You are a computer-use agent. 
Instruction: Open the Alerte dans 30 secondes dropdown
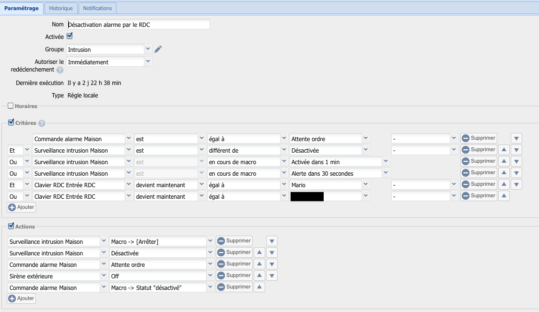pyautogui.click(x=386, y=173)
